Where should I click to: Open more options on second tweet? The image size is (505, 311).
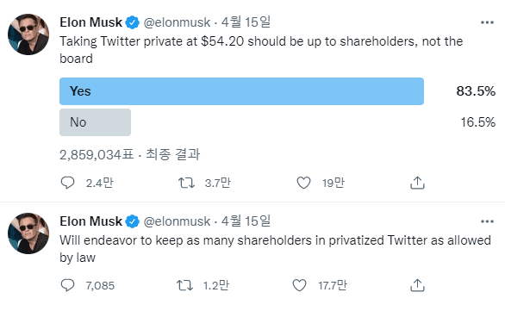click(487, 221)
